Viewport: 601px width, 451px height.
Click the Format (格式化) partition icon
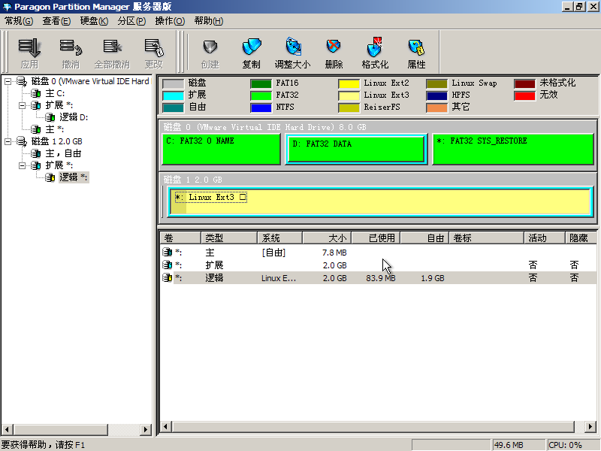click(375, 47)
